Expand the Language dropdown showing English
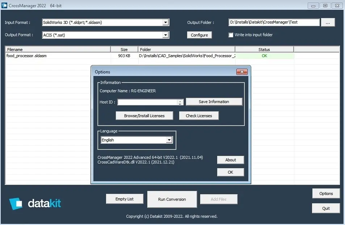The height and width of the screenshot is (225, 345). pyautogui.click(x=169, y=140)
